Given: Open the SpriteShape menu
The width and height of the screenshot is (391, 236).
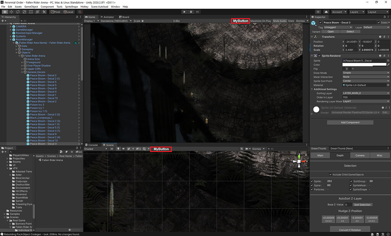Looking at the screenshot, I should coord(71,6).
